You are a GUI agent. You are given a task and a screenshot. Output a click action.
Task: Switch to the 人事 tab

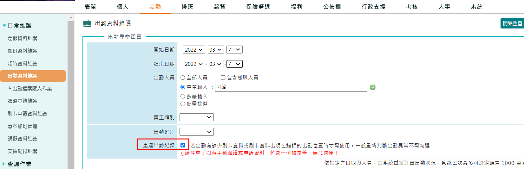pos(444,7)
